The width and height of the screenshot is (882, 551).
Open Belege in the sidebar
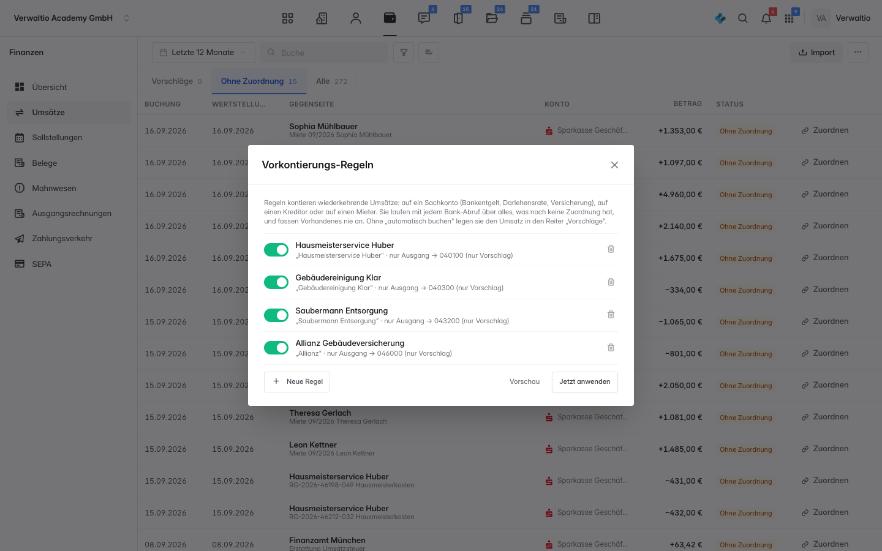[x=69, y=163]
